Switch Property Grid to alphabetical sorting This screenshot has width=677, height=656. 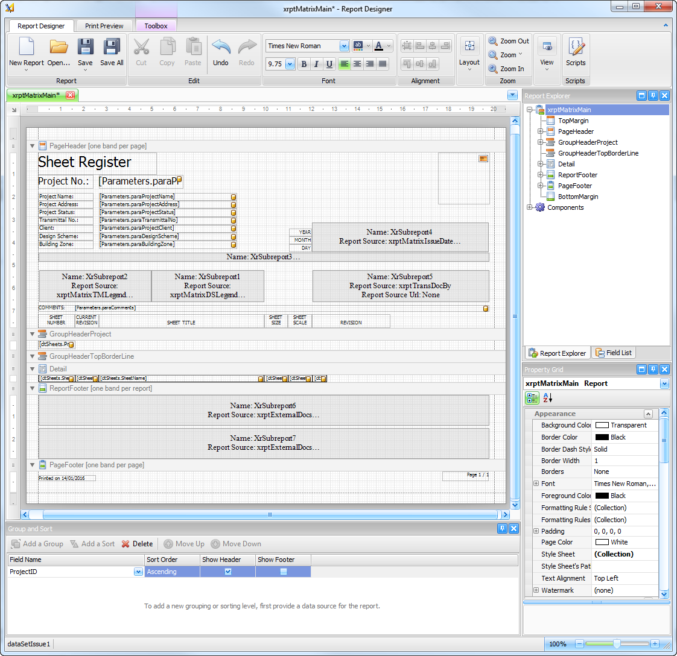[547, 398]
